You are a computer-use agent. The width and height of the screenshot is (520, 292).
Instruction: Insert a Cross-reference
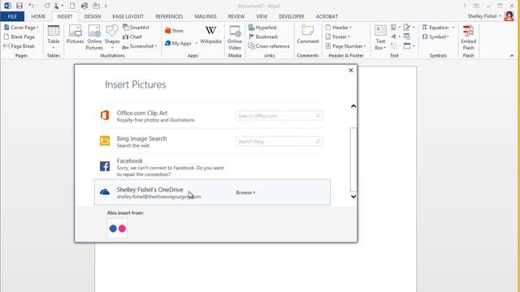(269, 46)
